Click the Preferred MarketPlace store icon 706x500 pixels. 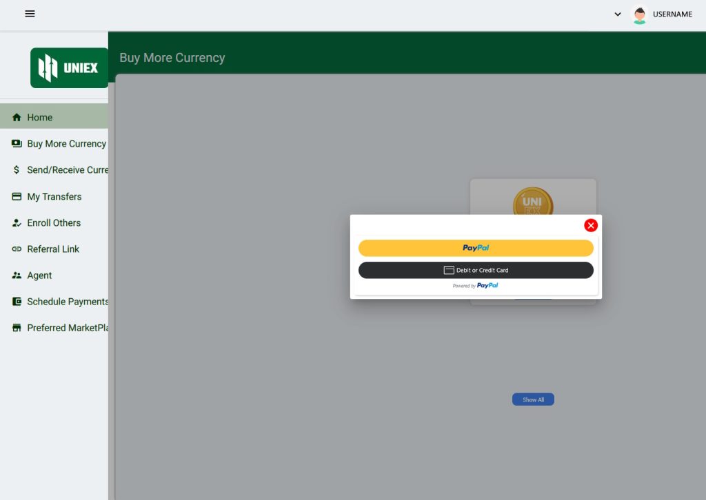coord(17,328)
